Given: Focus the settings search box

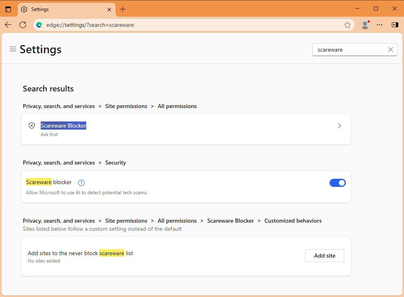Looking at the screenshot, I should click(x=348, y=50).
